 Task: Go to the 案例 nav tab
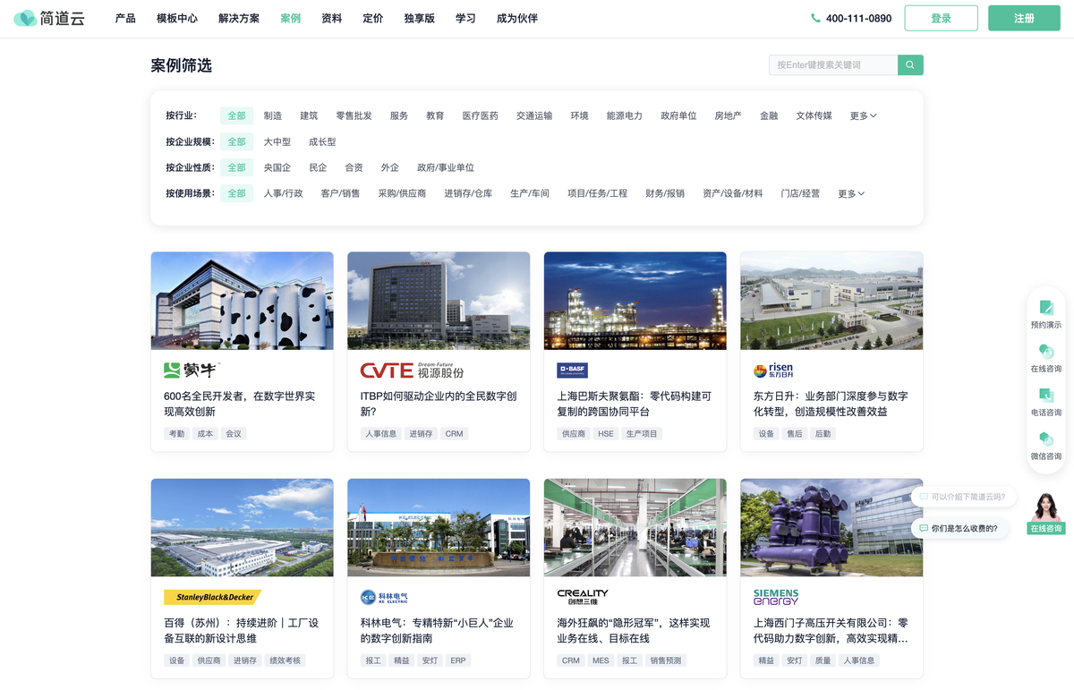pos(290,18)
